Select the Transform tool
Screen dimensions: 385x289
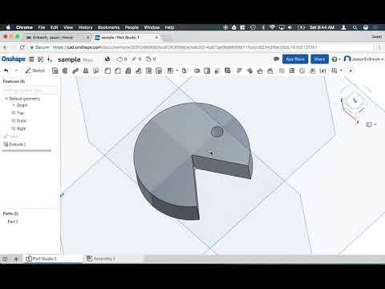[217, 71]
